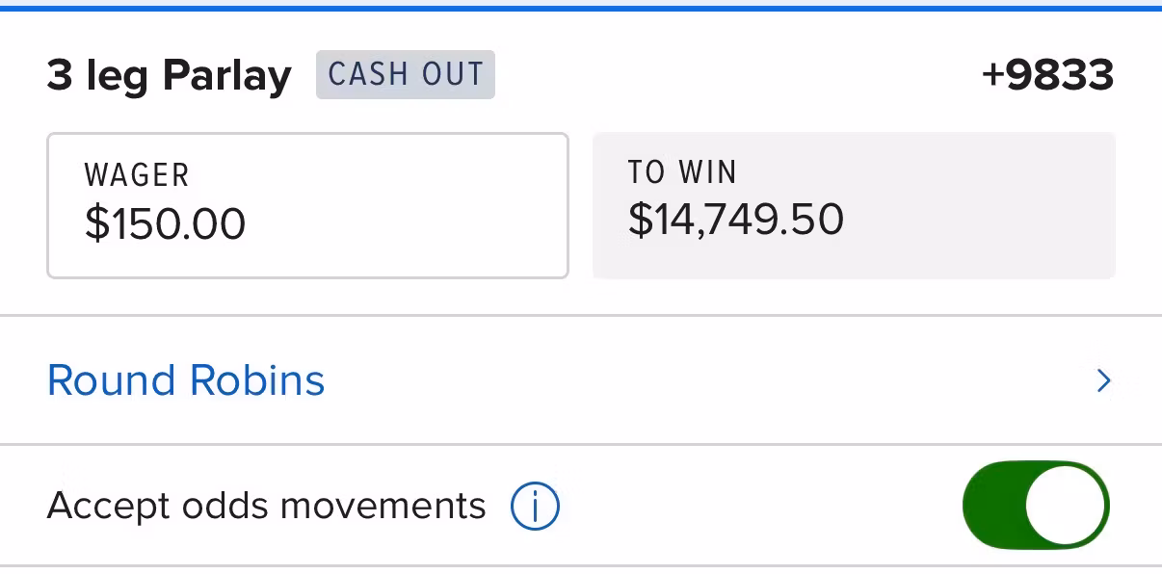Select the WAGER label text

pos(137,175)
